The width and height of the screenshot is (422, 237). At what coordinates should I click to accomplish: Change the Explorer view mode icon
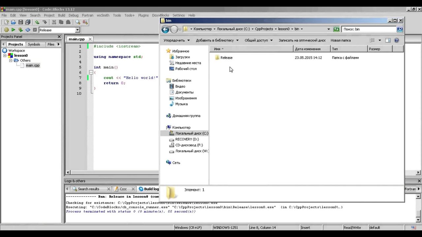coord(372,40)
